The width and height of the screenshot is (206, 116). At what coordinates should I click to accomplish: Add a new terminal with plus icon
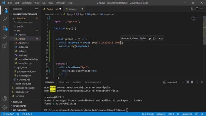pyautogui.click(x=180, y=82)
